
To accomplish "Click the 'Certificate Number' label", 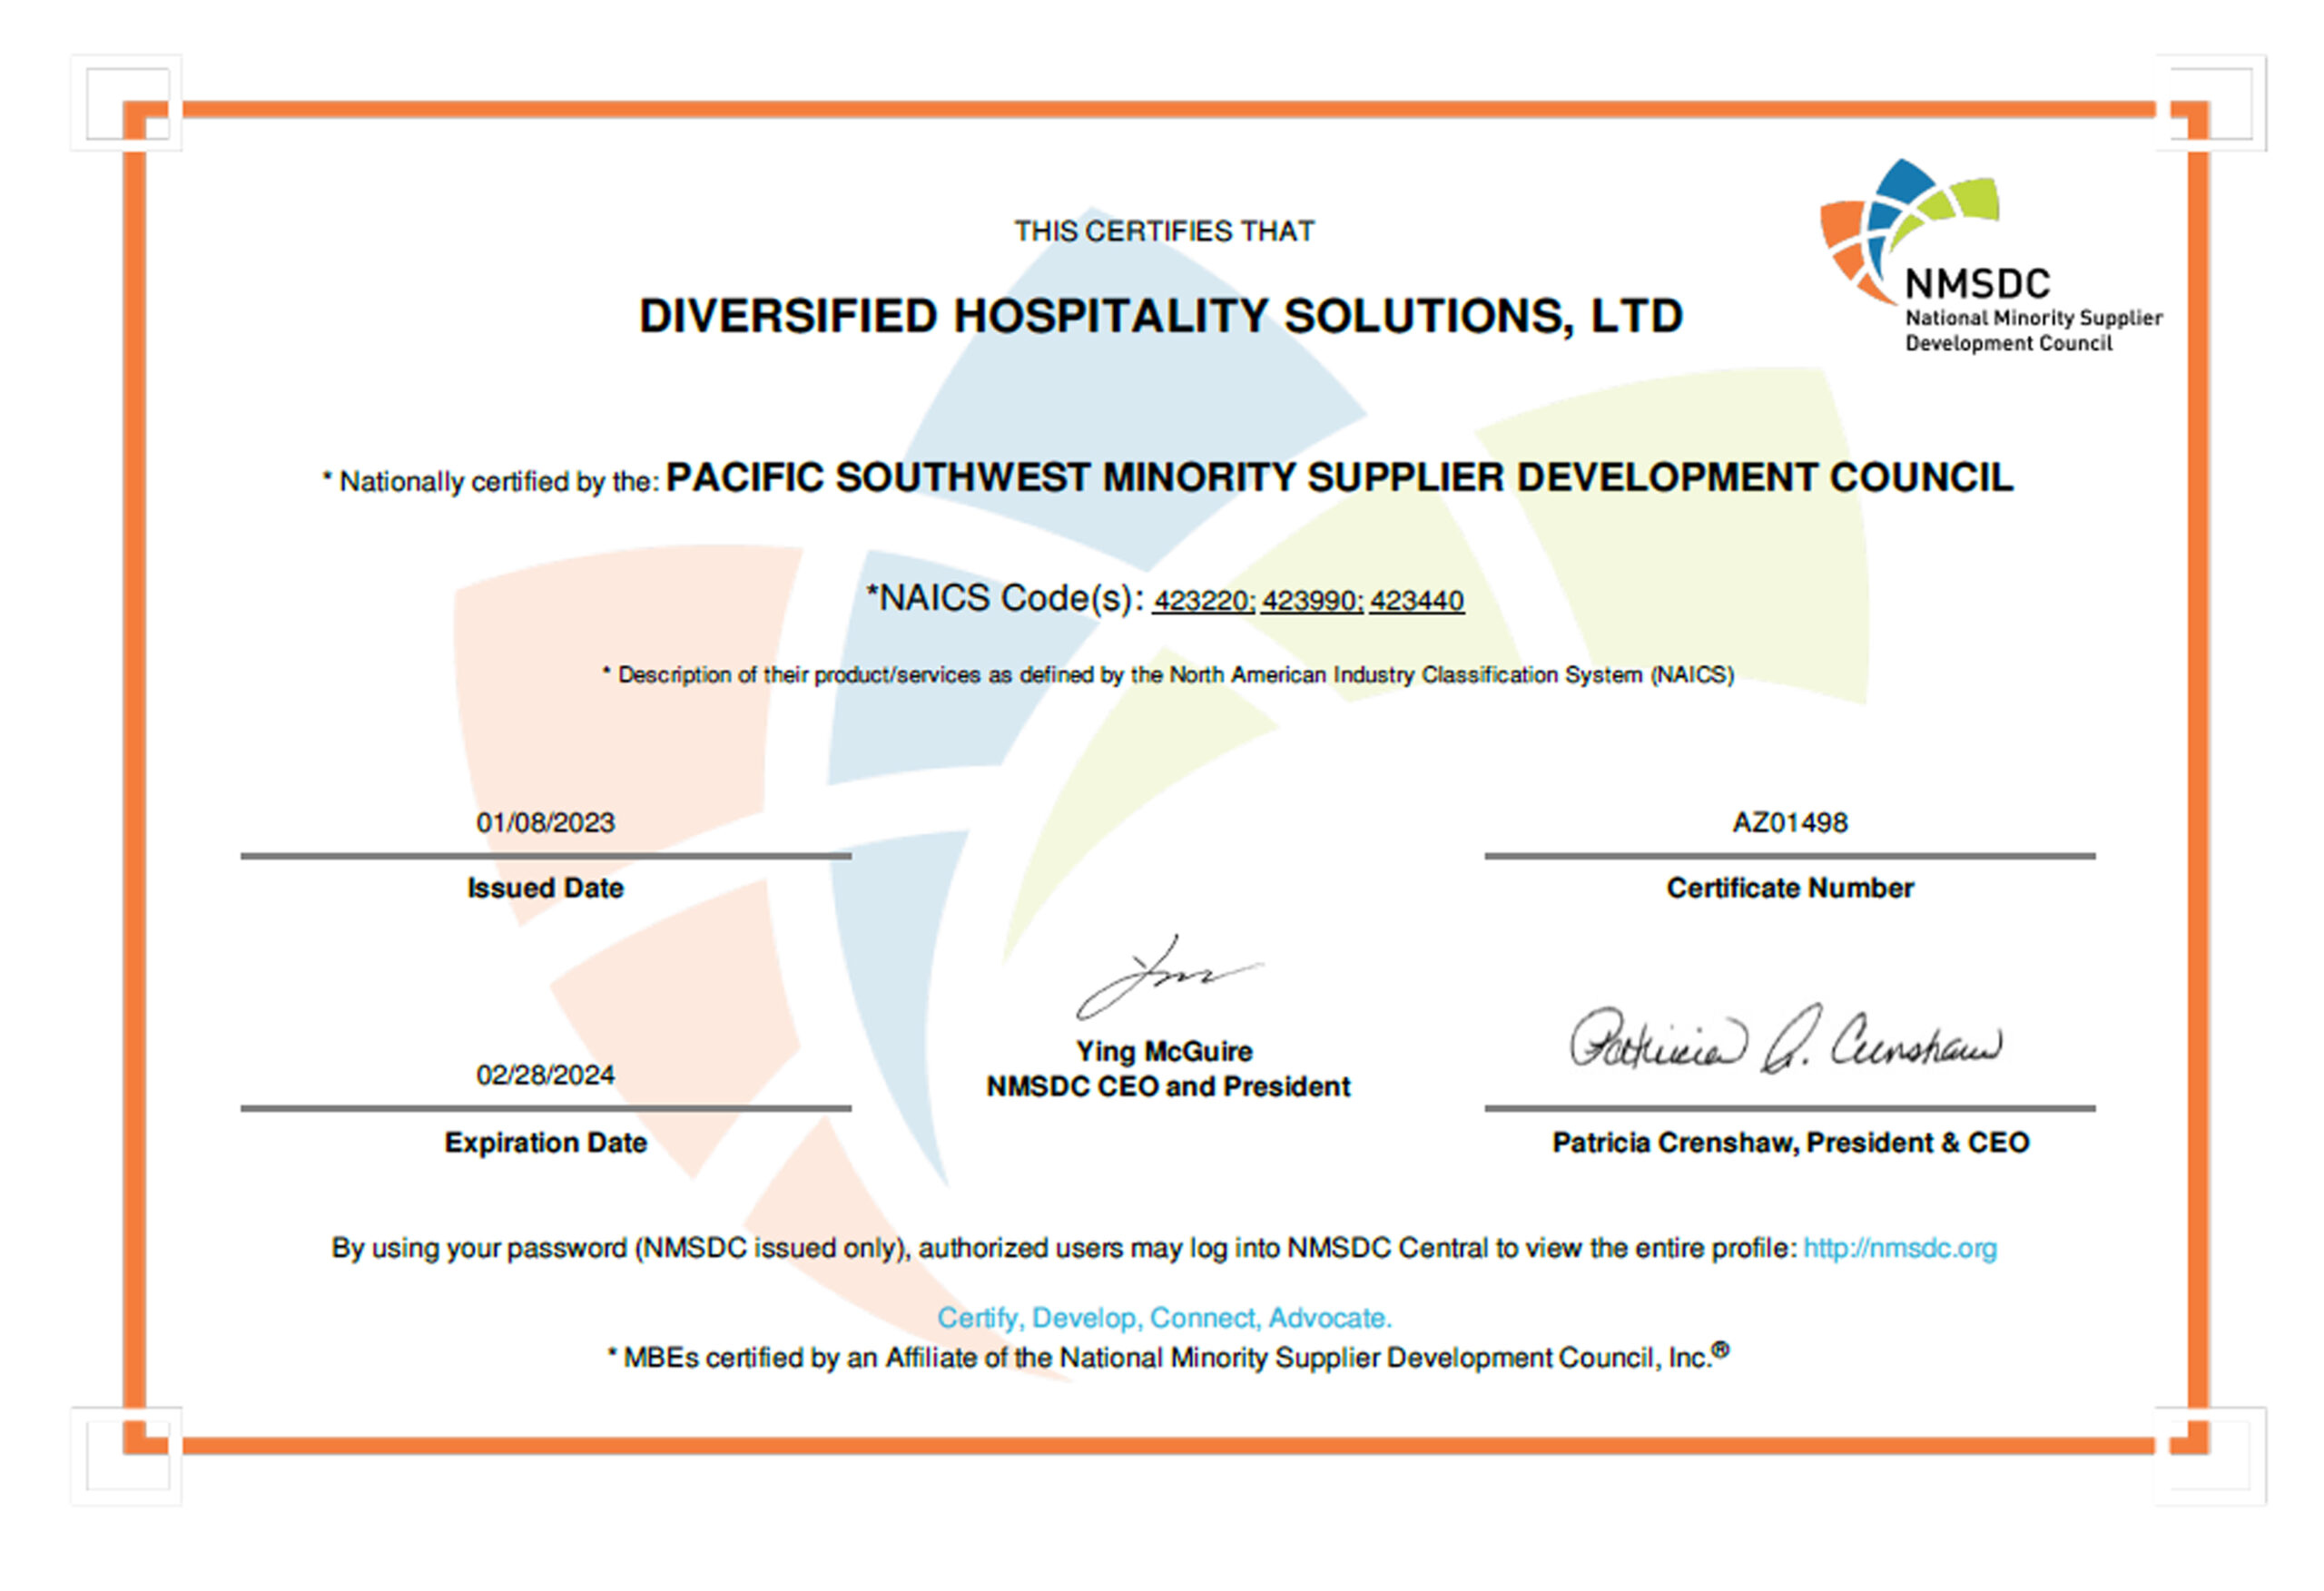I will click(x=1790, y=888).
